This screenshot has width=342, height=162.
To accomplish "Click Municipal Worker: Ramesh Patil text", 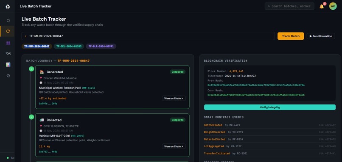I will pos(60,88).
